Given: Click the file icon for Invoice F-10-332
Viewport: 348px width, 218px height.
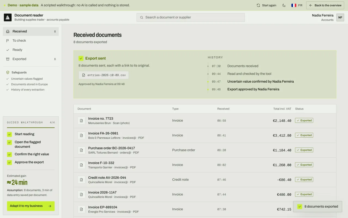Looking at the screenshot, I should coord(82,165).
